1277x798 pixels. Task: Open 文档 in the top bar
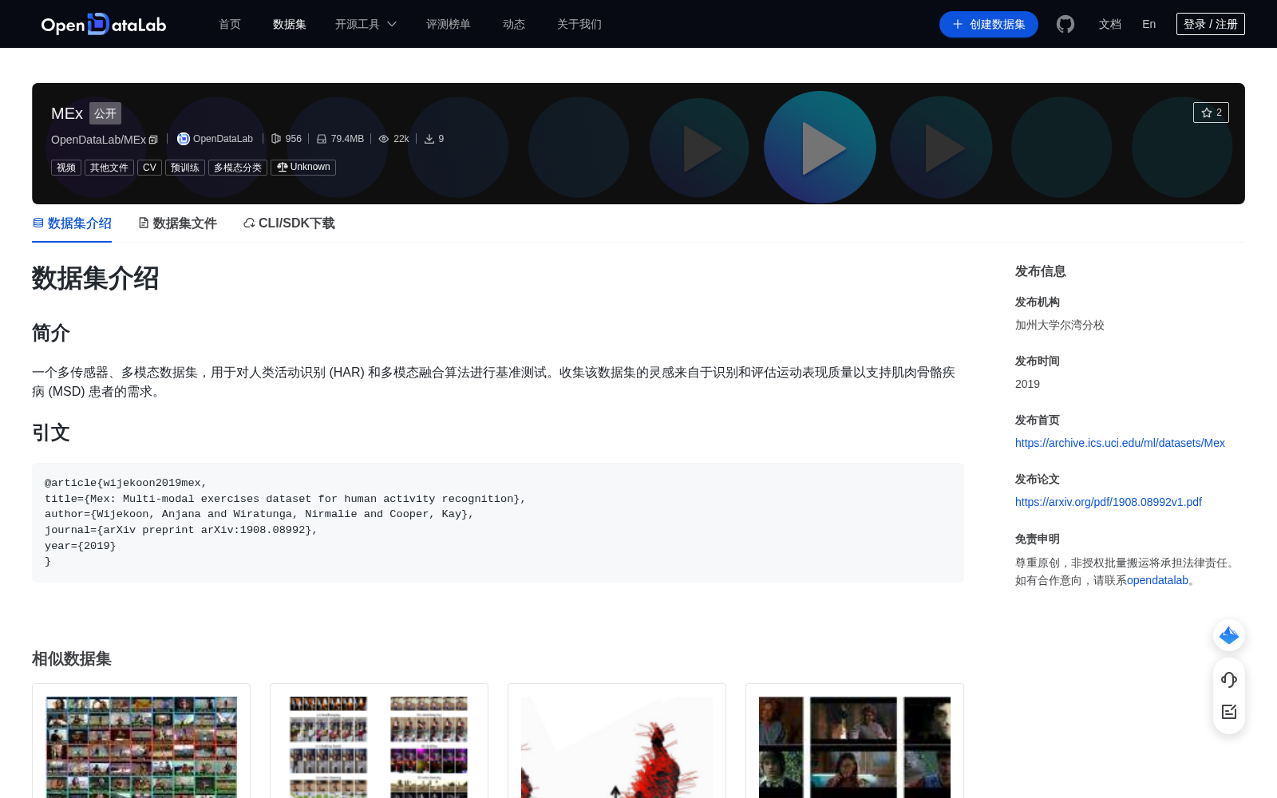pyautogui.click(x=1110, y=24)
